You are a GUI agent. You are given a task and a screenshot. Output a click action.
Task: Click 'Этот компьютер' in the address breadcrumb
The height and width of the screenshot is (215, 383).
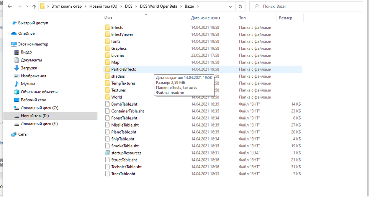(x=67, y=7)
